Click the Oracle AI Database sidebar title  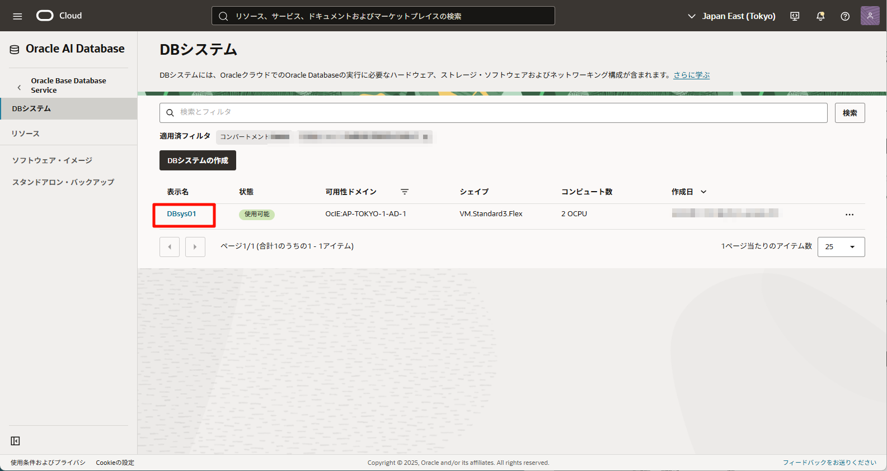click(75, 49)
